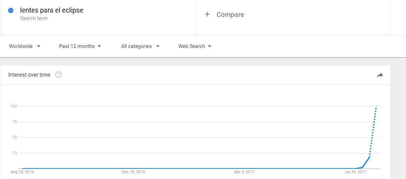Click the share arrow icon
The image size is (406, 179).
[380, 75]
